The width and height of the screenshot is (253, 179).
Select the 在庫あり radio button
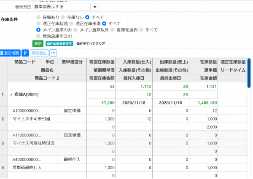pos(38,17)
